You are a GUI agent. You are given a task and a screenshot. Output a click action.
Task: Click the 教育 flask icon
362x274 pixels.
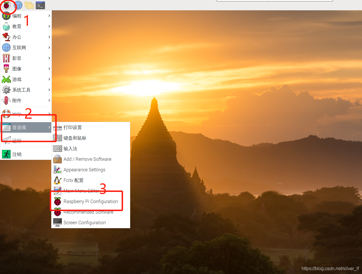click(x=6, y=26)
